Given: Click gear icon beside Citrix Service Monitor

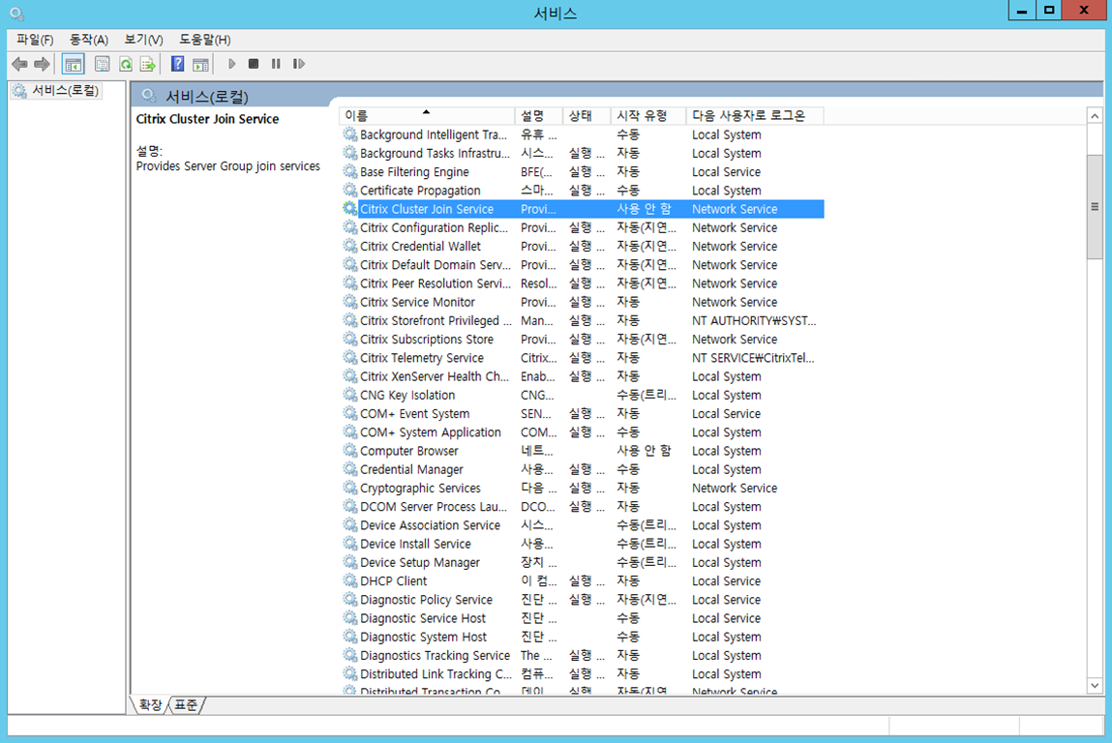Looking at the screenshot, I should click(349, 301).
